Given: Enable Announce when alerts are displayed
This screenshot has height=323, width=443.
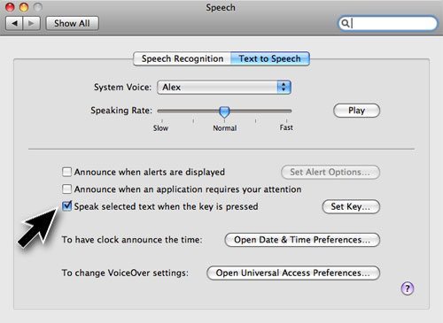Looking at the screenshot, I should (66, 172).
